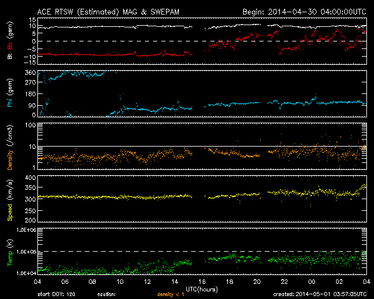Click the "1.0E+04" temperature tick label

26,273
